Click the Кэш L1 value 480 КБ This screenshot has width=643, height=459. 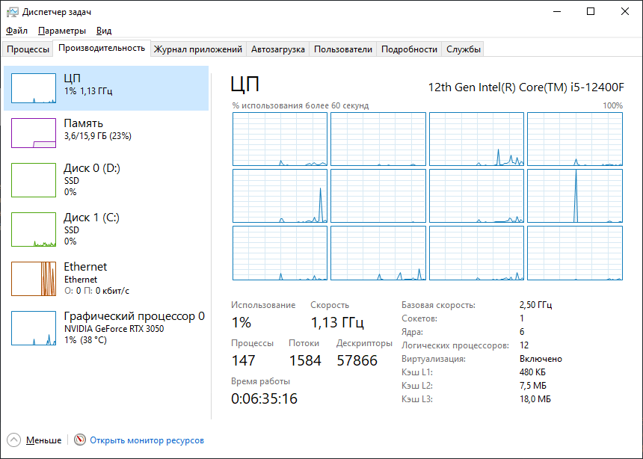532,372
